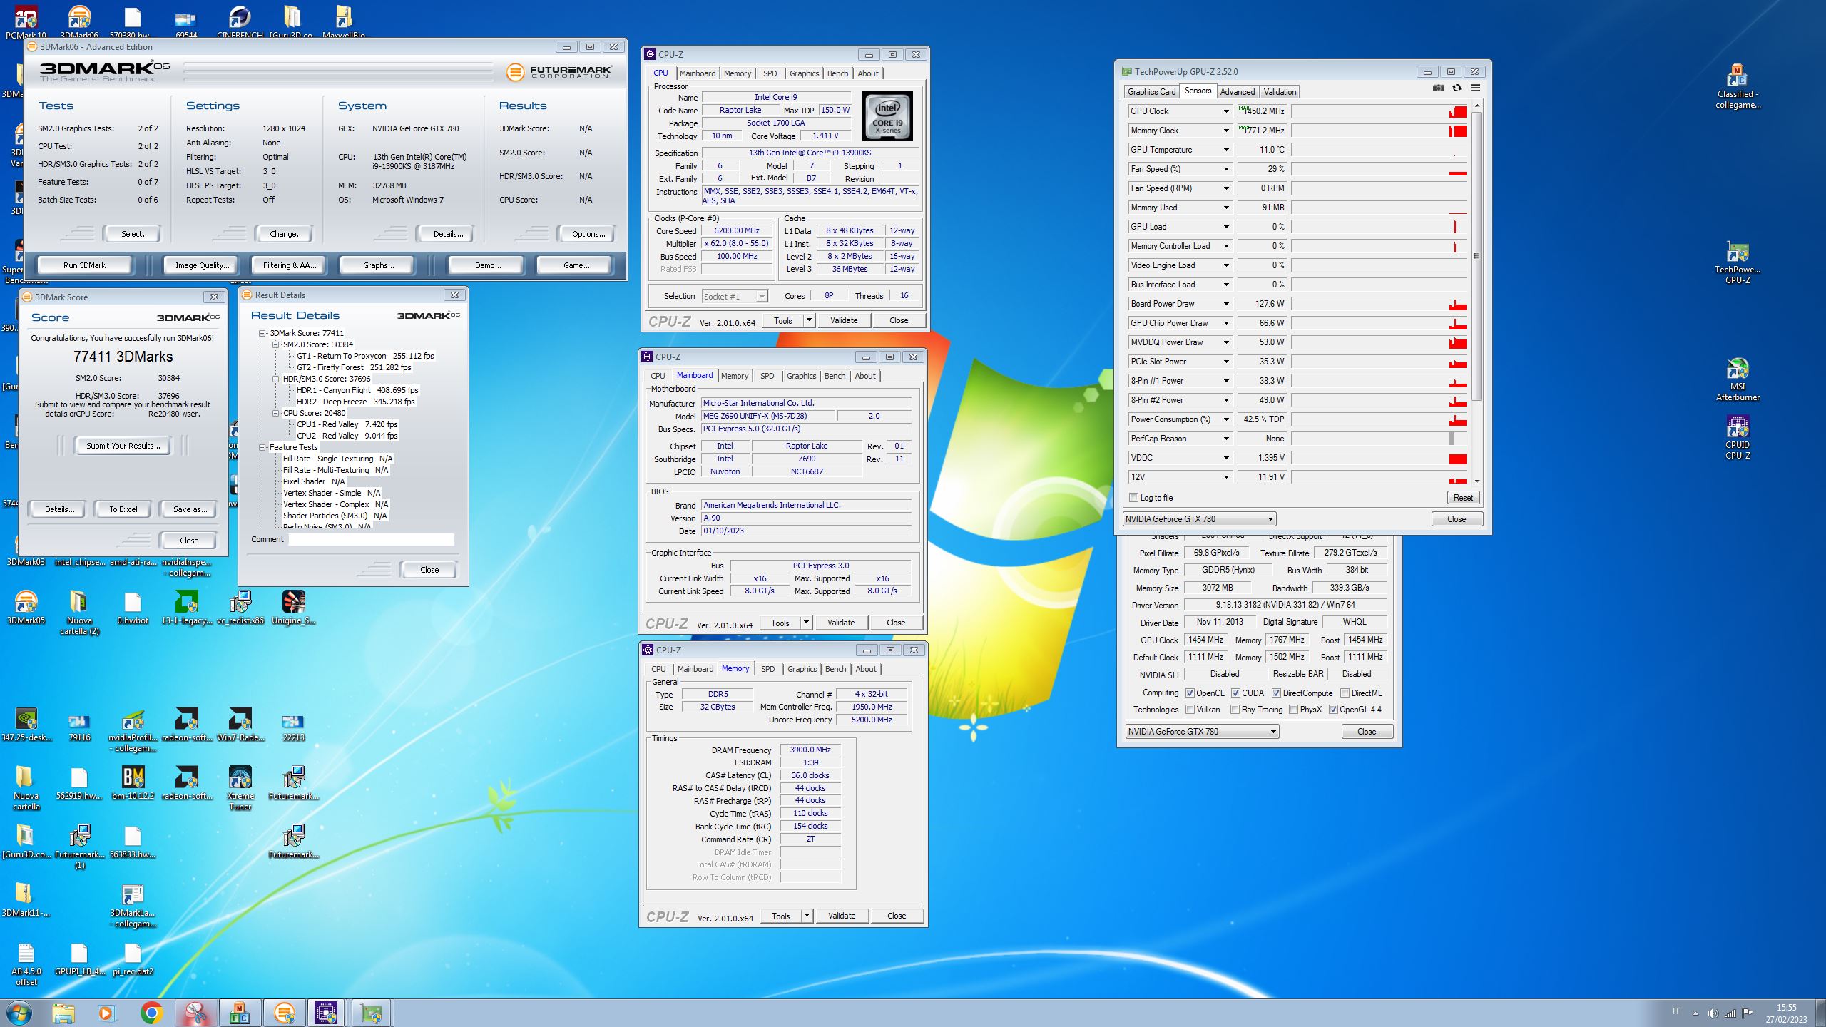Open pi_rec.dat2 desktop file
This screenshot has height=1027, width=1826.
click(x=133, y=959)
